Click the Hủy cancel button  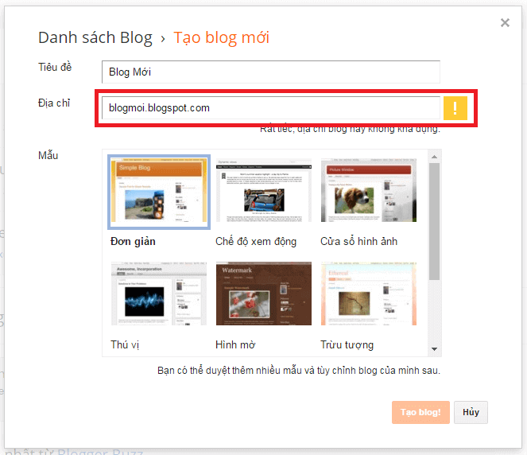(x=471, y=412)
